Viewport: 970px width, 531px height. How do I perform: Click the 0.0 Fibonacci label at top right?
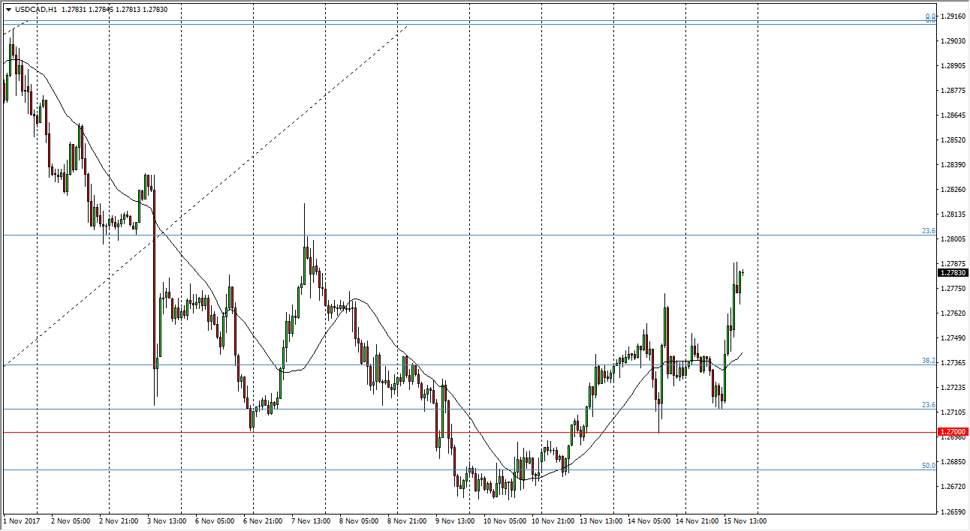click(x=930, y=17)
